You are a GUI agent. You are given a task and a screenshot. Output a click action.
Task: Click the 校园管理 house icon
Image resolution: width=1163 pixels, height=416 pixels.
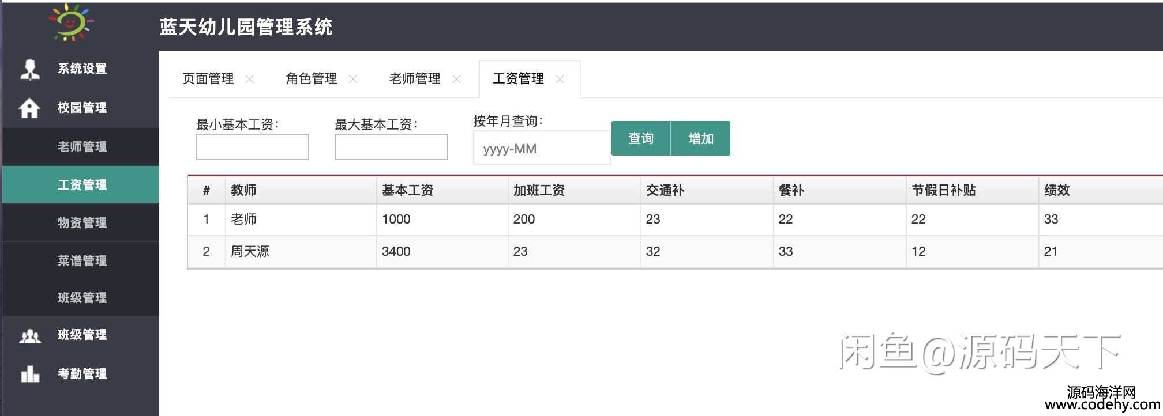pyautogui.click(x=29, y=108)
